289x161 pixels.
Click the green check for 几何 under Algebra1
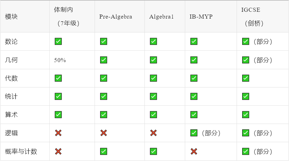pyautogui.click(x=153, y=60)
